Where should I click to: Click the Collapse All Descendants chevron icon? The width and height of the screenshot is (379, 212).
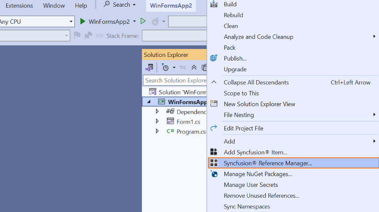tap(214, 82)
